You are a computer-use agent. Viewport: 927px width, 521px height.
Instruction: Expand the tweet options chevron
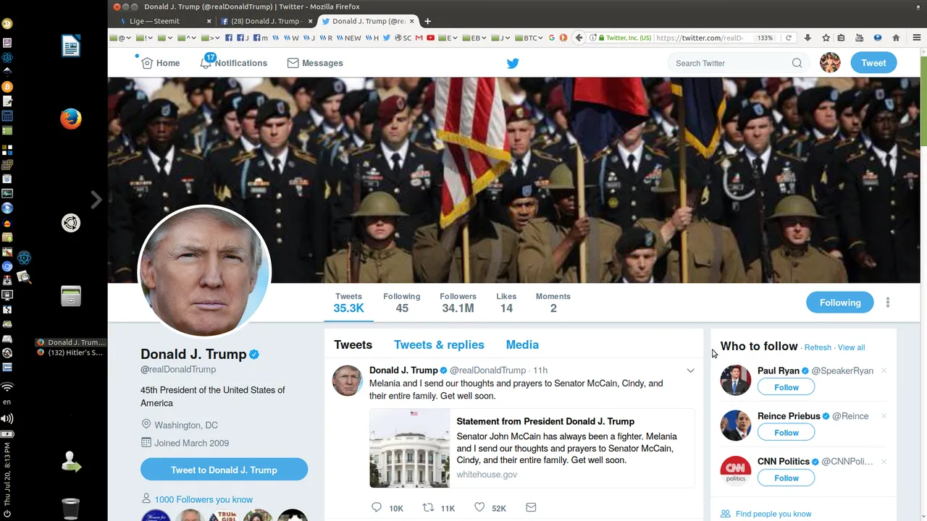(690, 370)
